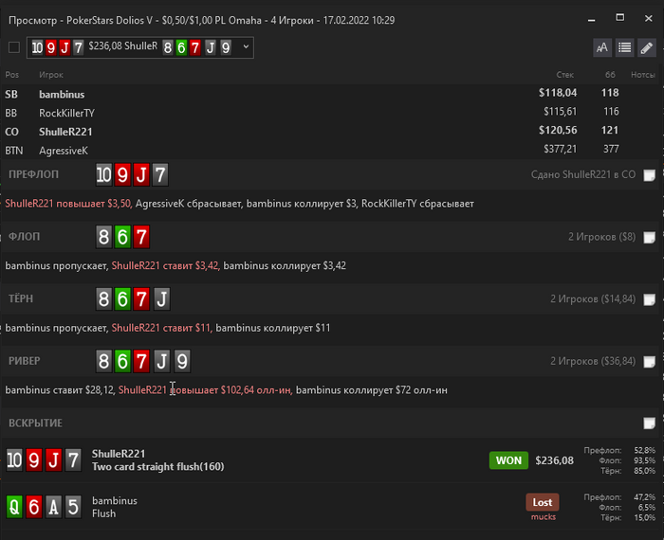Click the A card in bambinus's hand
Viewport: 664px width, 540px height.
click(53, 507)
